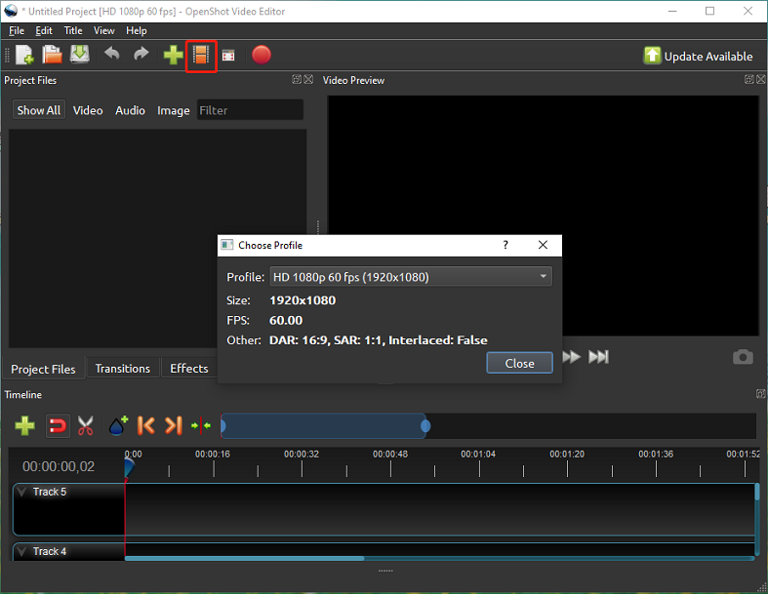
Task: Undo last action arrow icon
Action: coord(112,54)
